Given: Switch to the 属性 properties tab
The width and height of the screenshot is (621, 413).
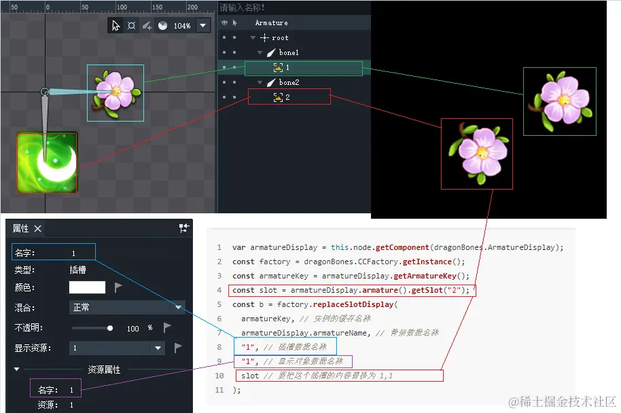Looking at the screenshot, I should (20, 228).
